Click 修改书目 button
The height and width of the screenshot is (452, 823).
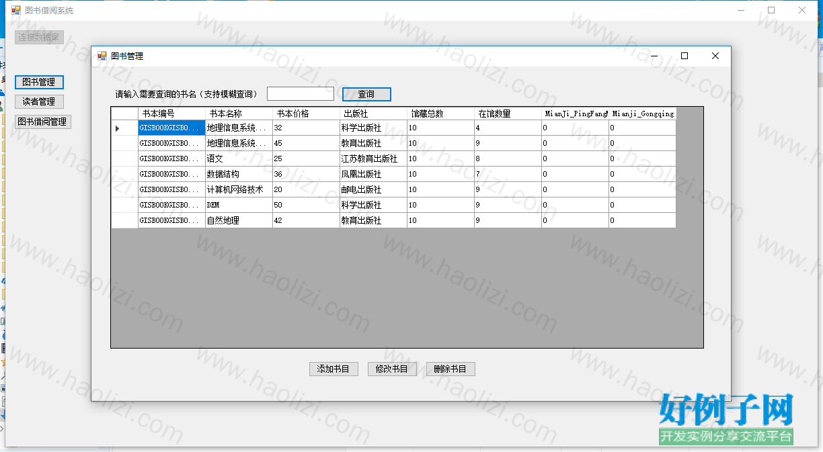click(392, 369)
